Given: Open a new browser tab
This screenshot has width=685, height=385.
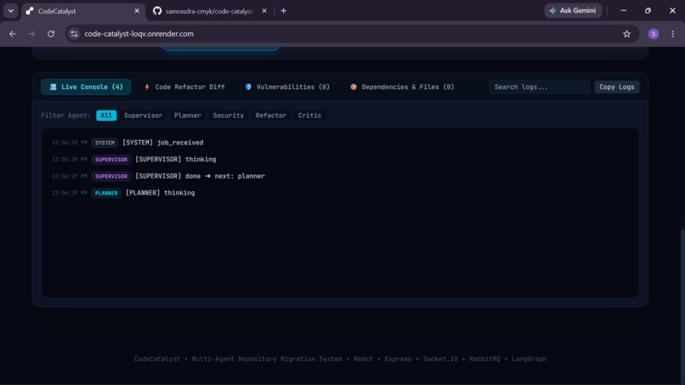Looking at the screenshot, I should (284, 11).
